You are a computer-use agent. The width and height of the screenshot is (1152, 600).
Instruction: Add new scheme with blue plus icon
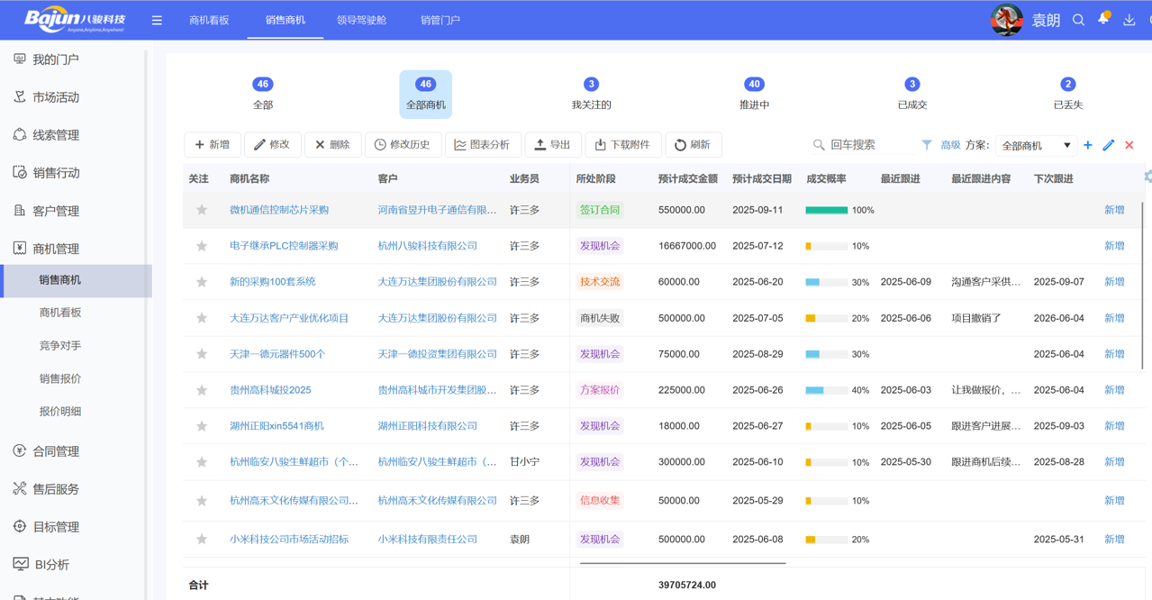(1088, 145)
